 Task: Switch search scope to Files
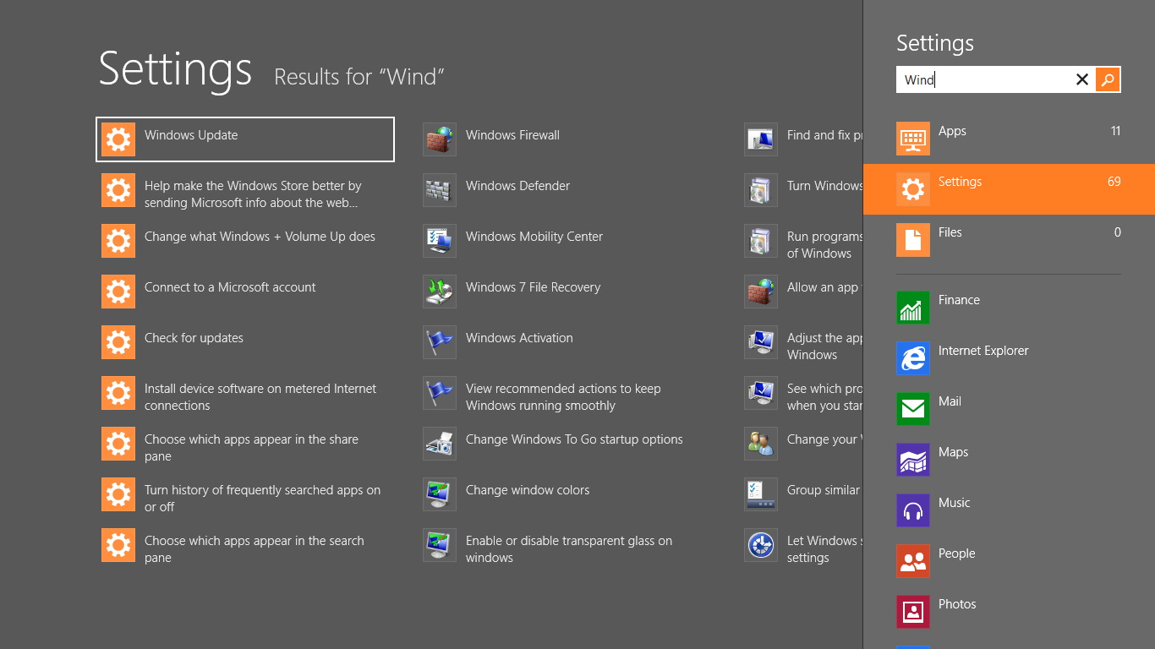click(x=1009, y=240)
